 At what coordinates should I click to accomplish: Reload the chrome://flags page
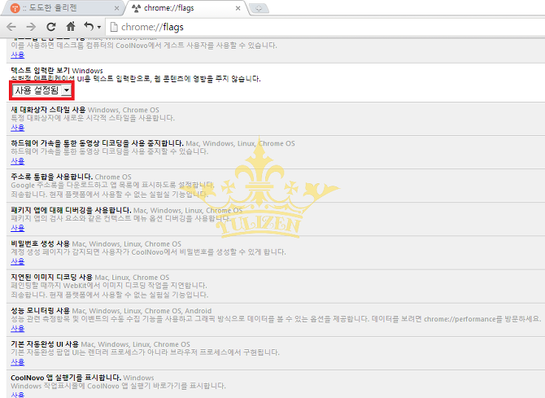pyautogui.click(x=51, y=27)
